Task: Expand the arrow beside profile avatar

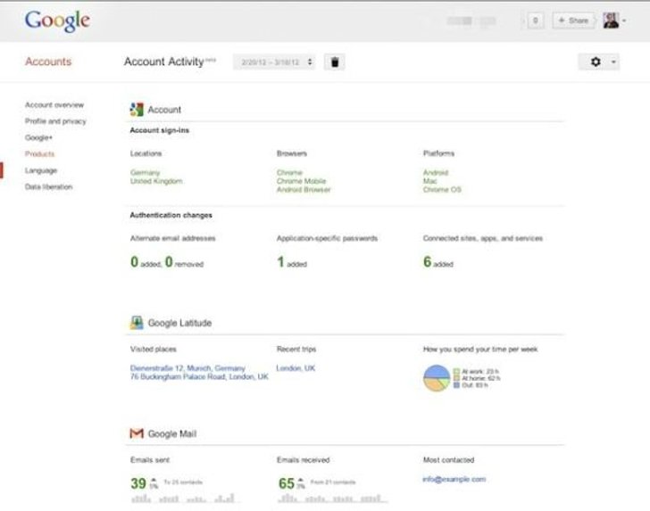Action: [x=624, y=21]
